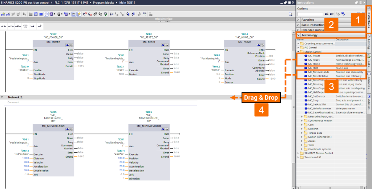This screenshot has width=372, height=189.
Task: Insert a normally open contact
Action: coord(4,26)
